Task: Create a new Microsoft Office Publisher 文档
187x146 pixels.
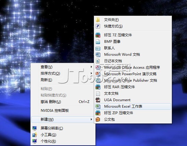Action: coord(133,81)
